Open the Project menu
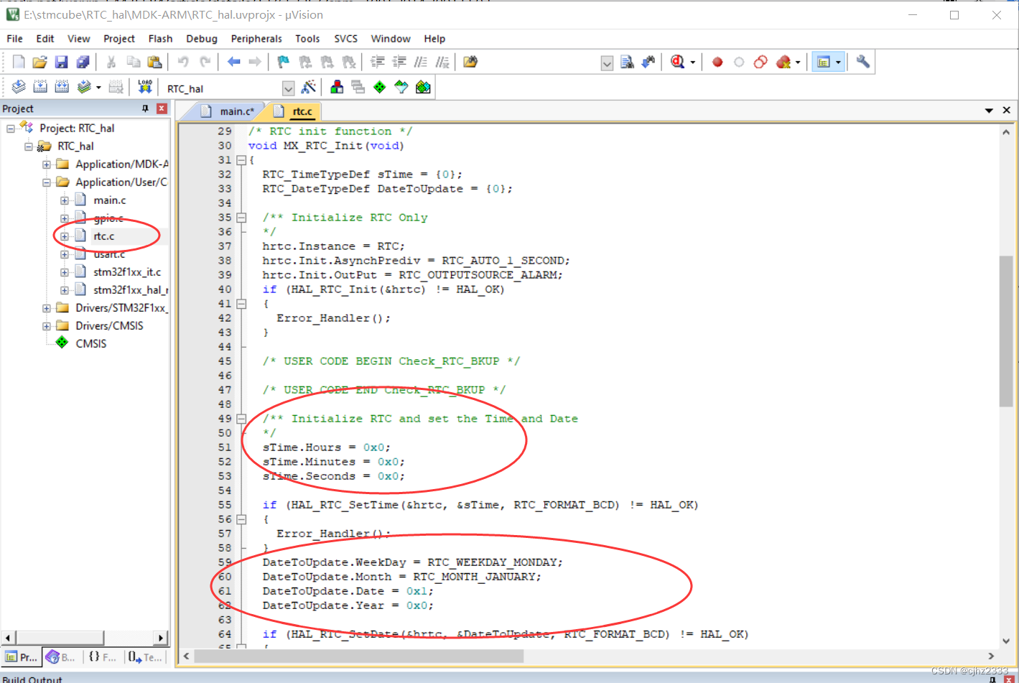The height and width of the screenshot is (683, 1019). [119, 39]
